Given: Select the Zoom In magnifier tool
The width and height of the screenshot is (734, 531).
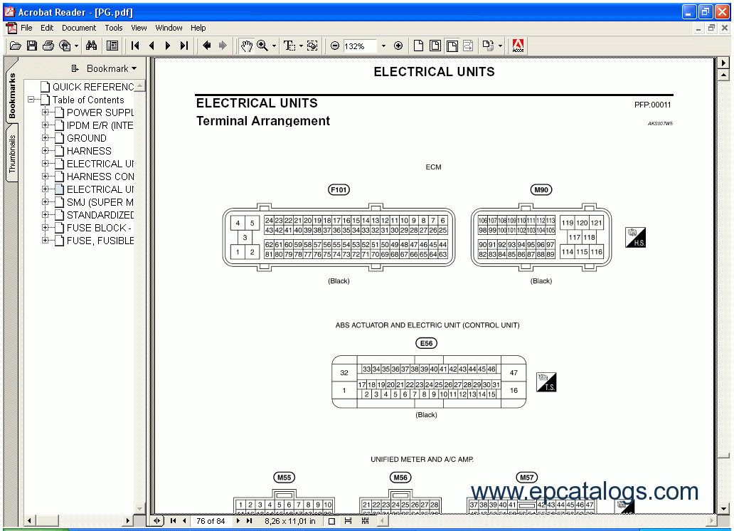Looking at the screenshot, I should coord(262,46).
